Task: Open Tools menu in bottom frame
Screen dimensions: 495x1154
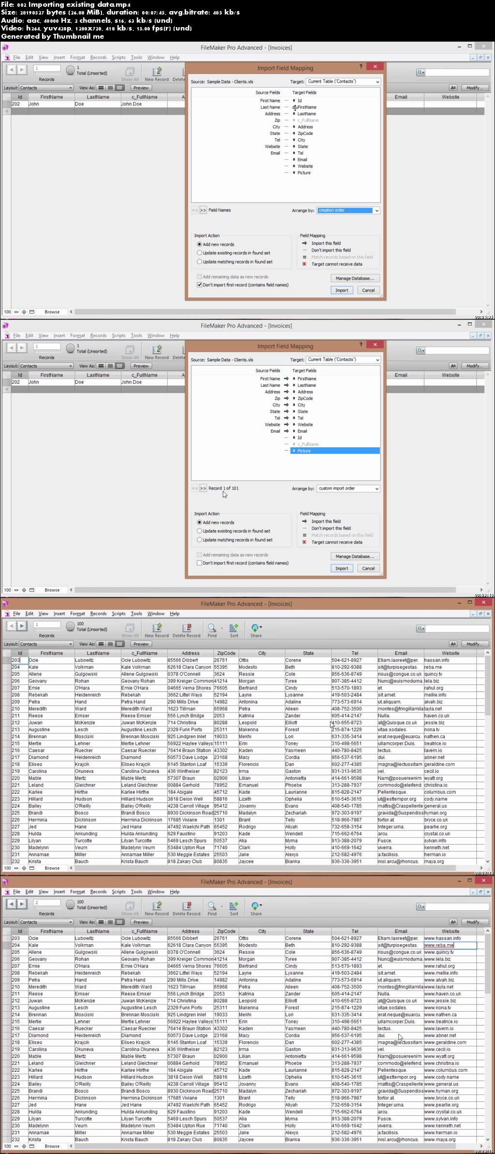Action: coord(136,891)
